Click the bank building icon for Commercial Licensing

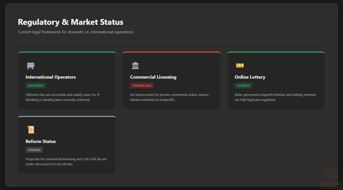[135, 65]
